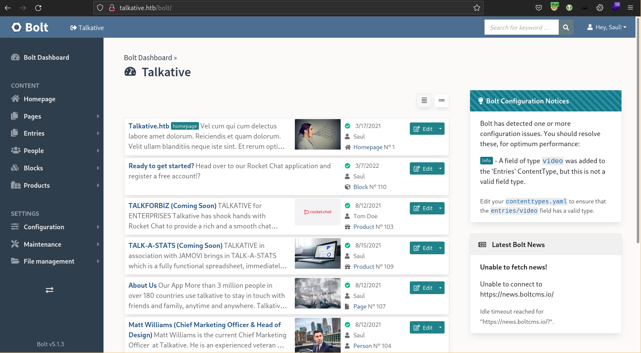
Task: Click the magnifier search button
Action: click(566, 27)
